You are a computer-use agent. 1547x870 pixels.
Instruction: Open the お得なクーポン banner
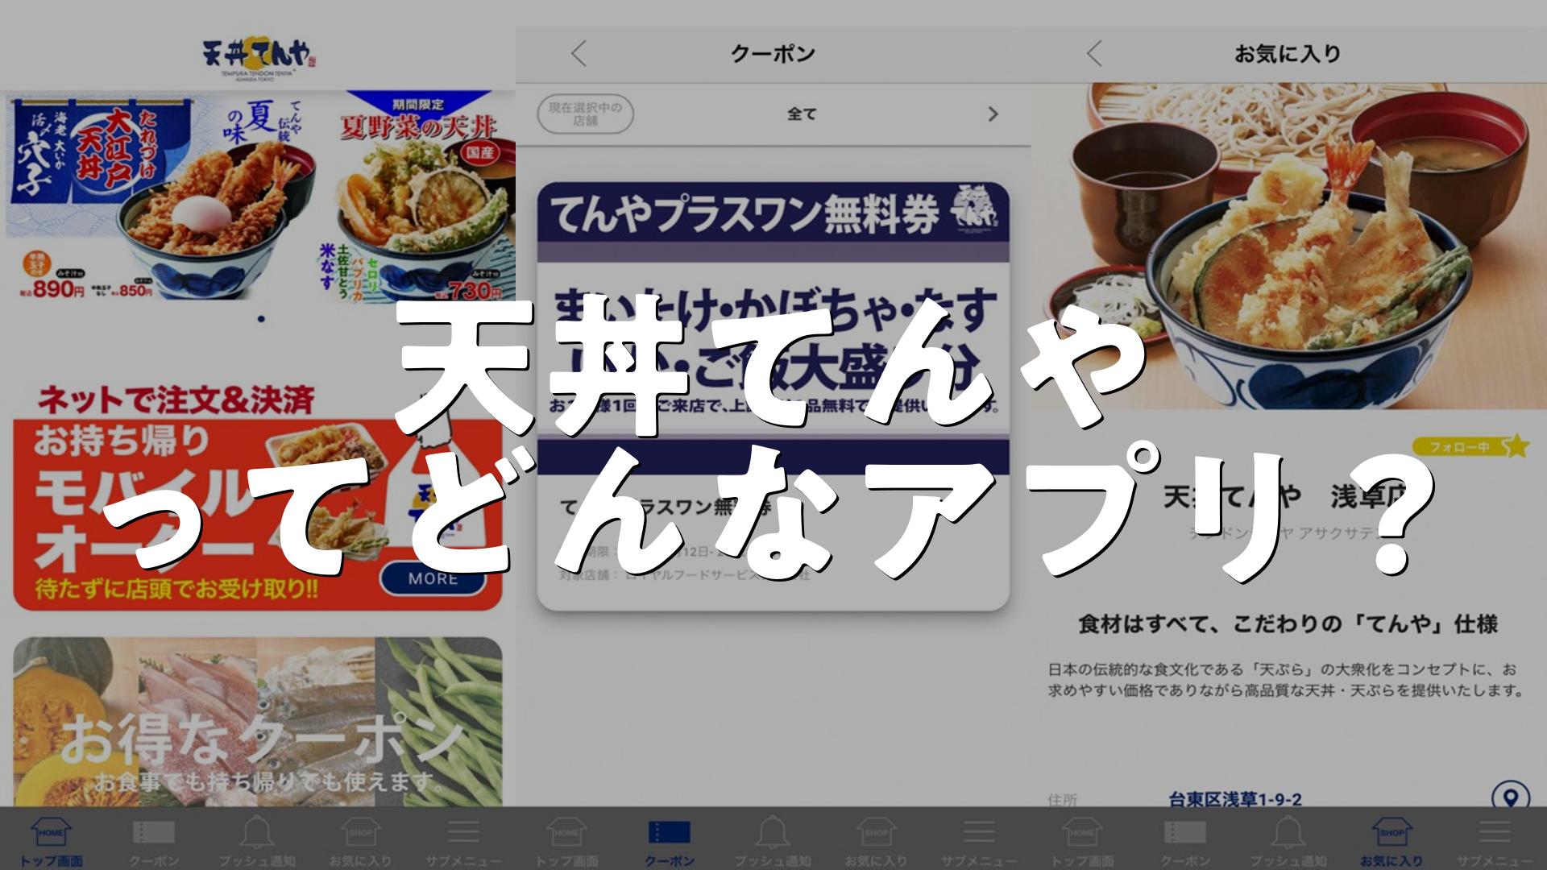click(x=258, y=722)
